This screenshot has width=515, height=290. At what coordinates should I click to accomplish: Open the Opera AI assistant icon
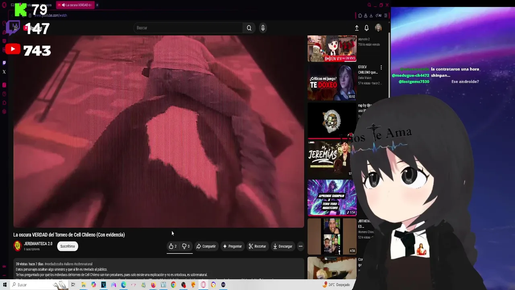pos(378,16)
